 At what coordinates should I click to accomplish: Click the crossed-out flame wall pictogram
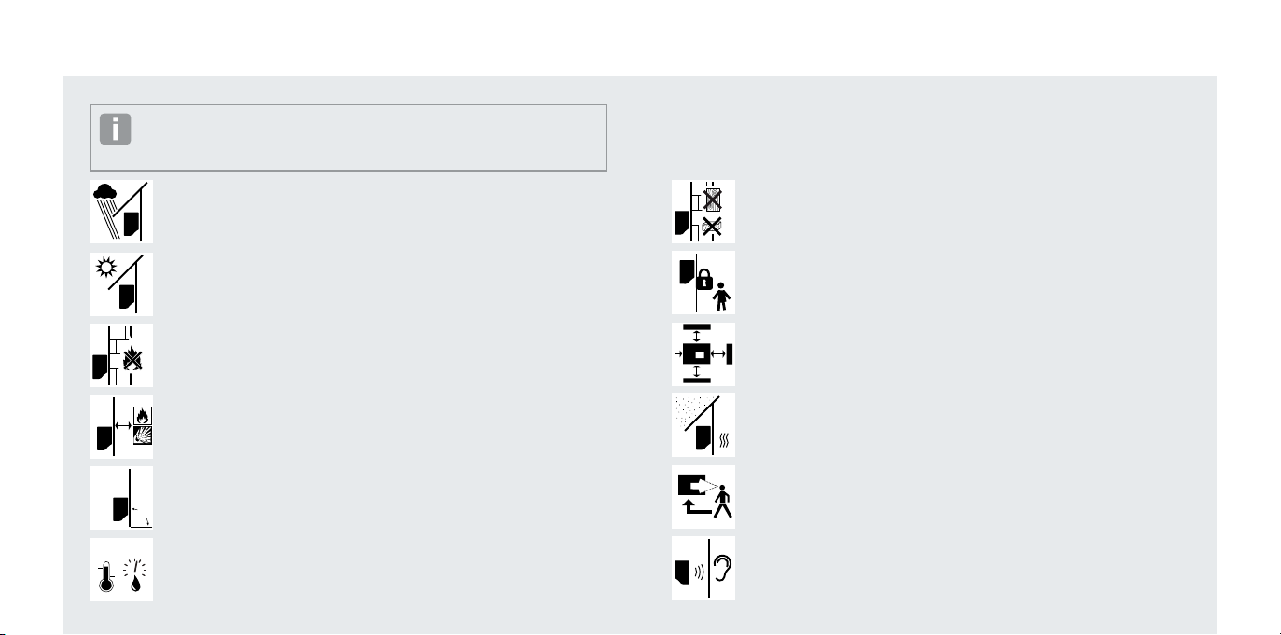point(121,355)
